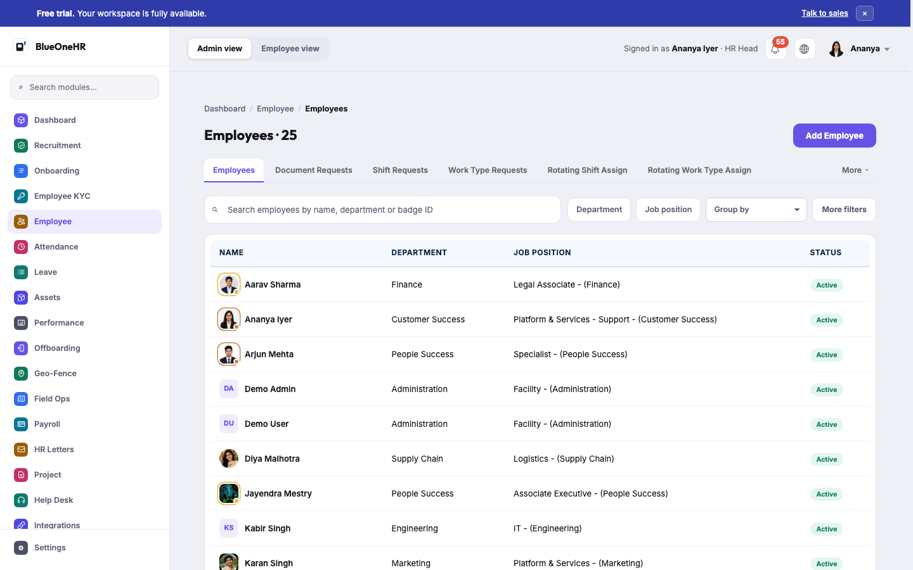The height and width of the screenshot is (570, 913).
Task: Click Jayendra Mestry's avatar image
Action: pyautogui.click(x=229, y=493)
